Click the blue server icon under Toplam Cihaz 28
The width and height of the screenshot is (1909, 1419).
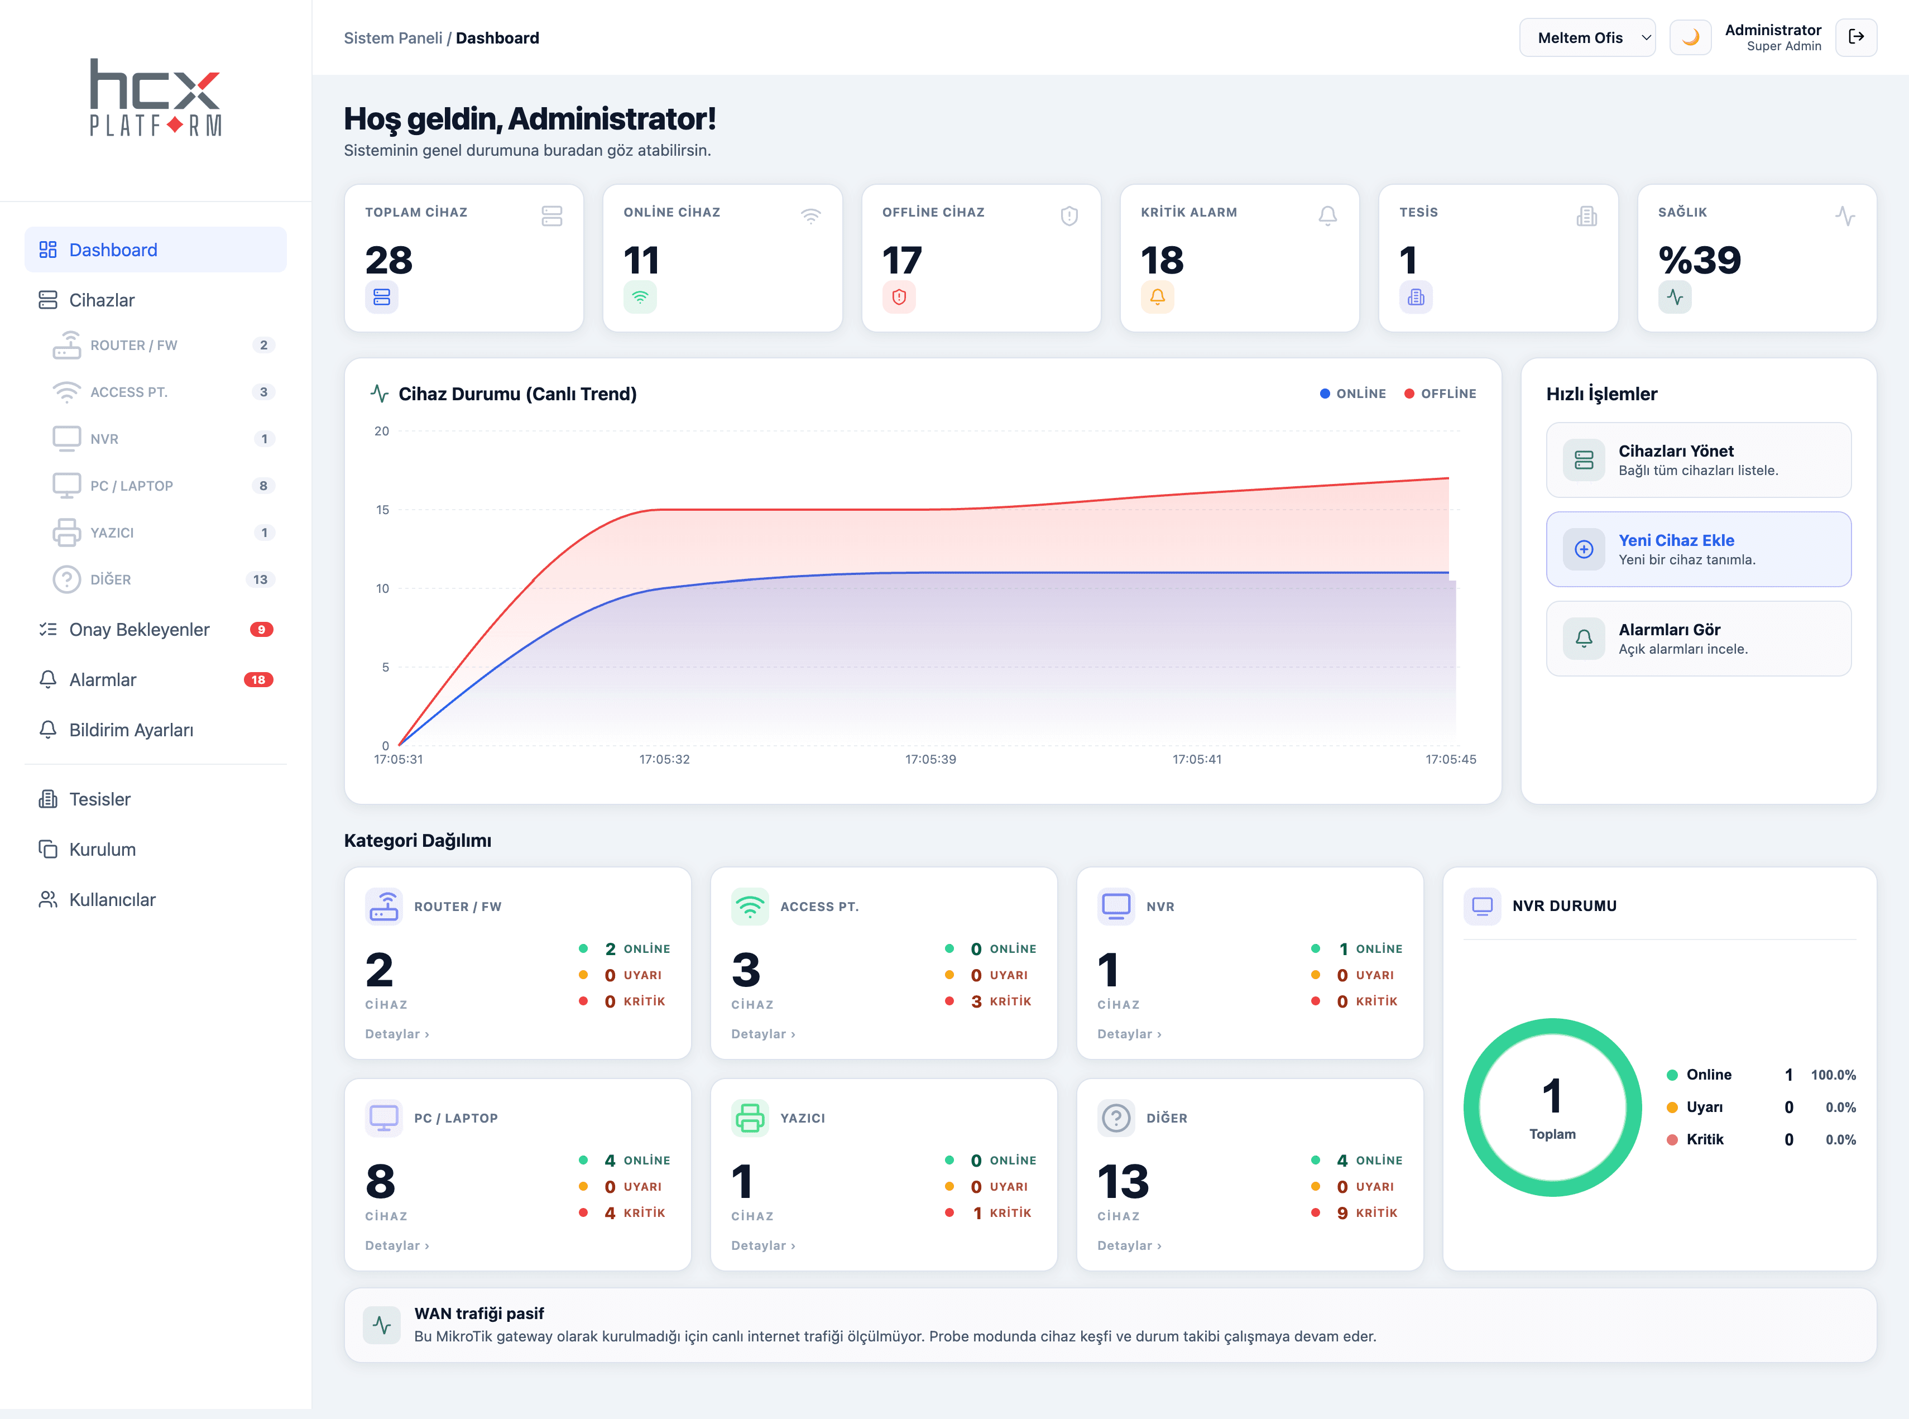[x=381, y=297]
